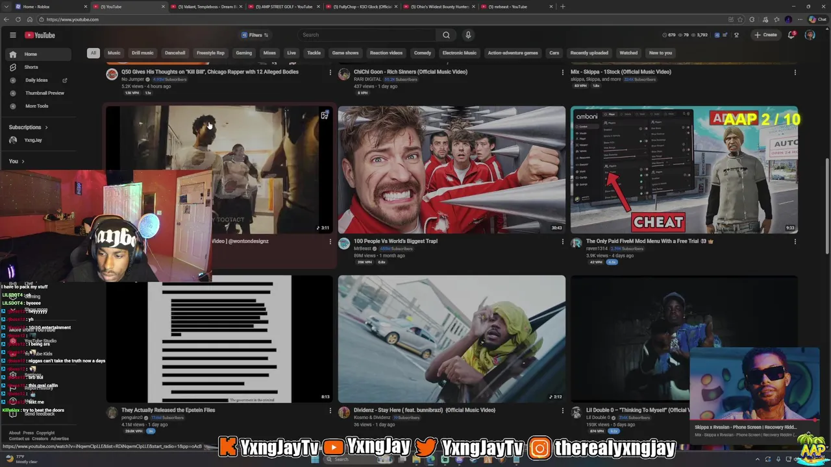The image size is (831, 467).
Task: Select the Action-adventure games chip
Action: [513, 53]
